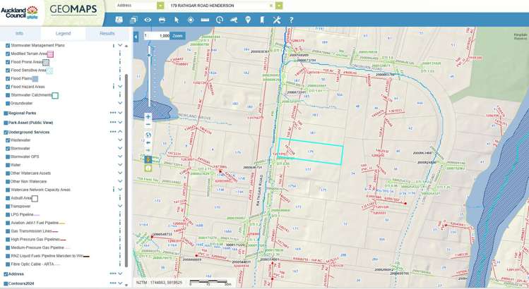
Task: Open the basemap gallery toolbar icon
Action: [119, 20]
